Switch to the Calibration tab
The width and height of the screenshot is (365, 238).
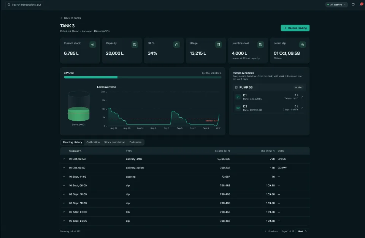93,142
